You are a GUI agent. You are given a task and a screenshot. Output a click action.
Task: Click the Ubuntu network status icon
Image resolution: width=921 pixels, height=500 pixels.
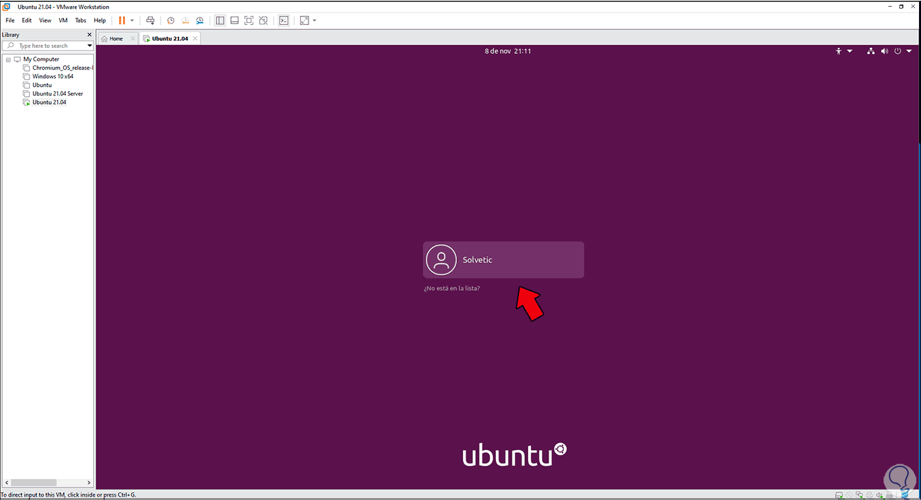point(871,51)
